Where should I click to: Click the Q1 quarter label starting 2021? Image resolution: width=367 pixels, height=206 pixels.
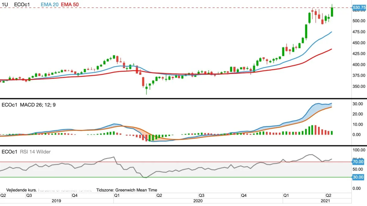pyautogui.click(x=286, y=195)
